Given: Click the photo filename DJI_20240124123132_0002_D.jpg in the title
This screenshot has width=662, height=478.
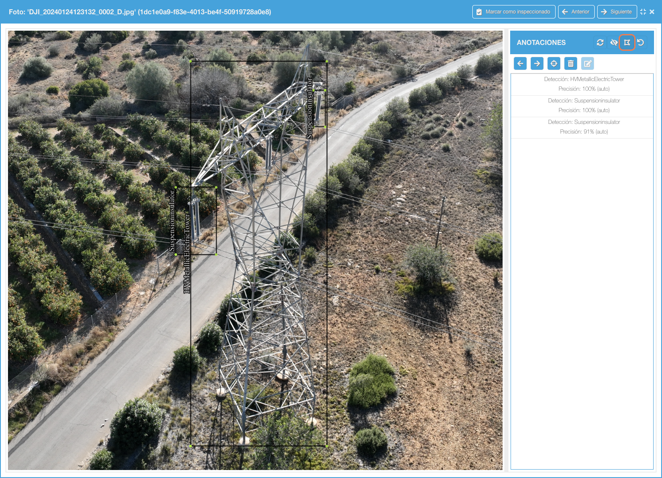Looking at the screenshot, I should [x=82, y=12].
